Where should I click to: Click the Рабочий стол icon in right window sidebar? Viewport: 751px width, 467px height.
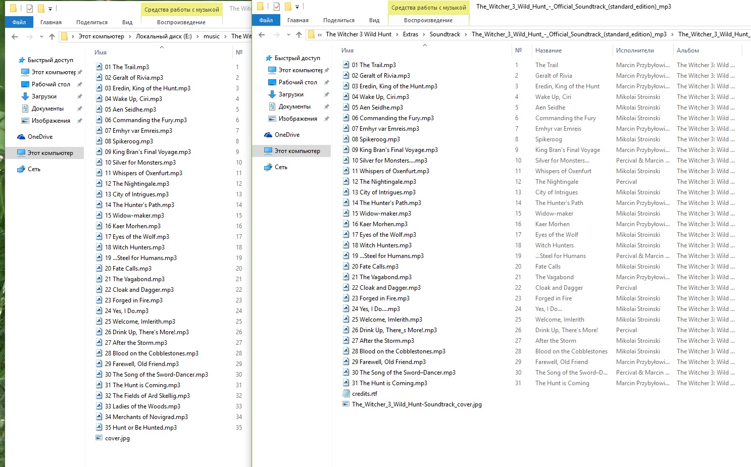coord(272,82)
